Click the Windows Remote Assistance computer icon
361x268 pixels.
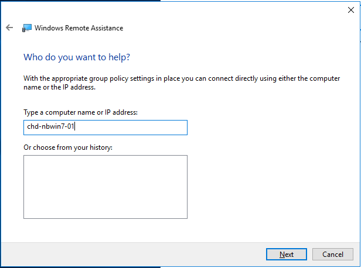27,28
